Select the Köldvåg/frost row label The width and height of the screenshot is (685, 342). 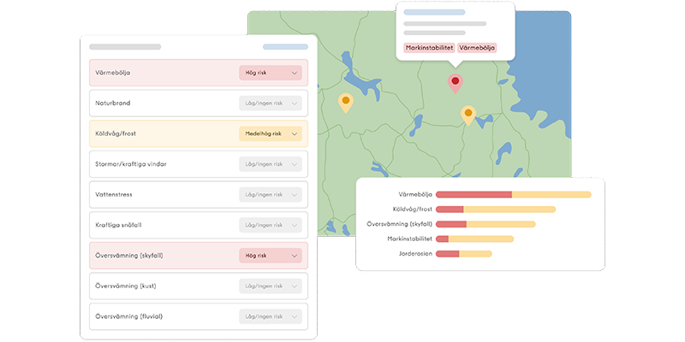[x=116, y=134]
